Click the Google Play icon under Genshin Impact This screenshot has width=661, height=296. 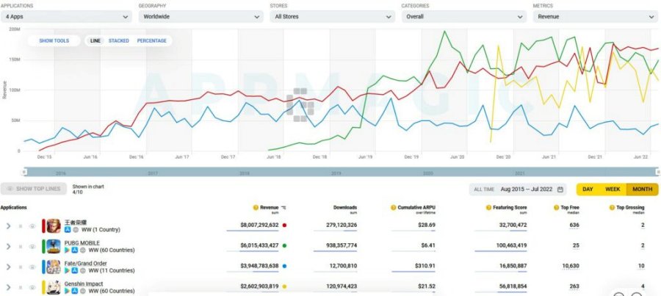(x=68, y=291)
